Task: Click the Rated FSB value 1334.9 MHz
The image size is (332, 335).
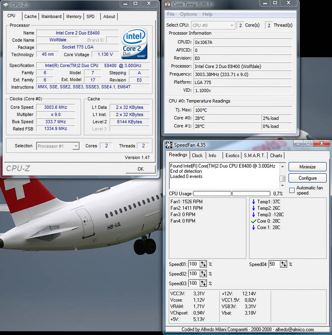Action: 55,129
